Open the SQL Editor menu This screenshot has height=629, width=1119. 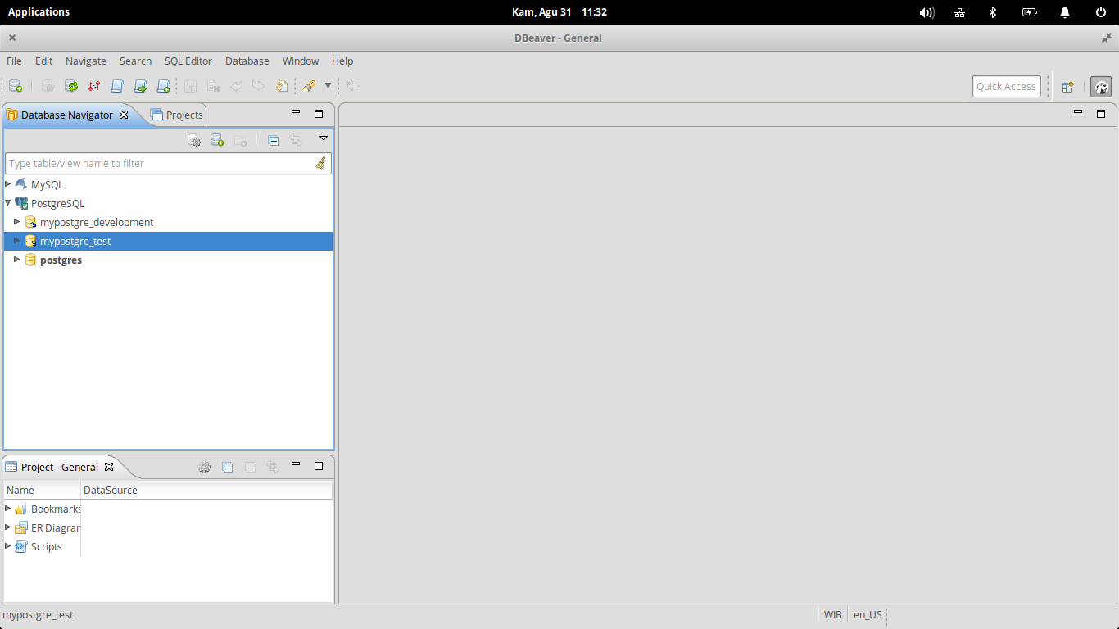pos(188,61)
